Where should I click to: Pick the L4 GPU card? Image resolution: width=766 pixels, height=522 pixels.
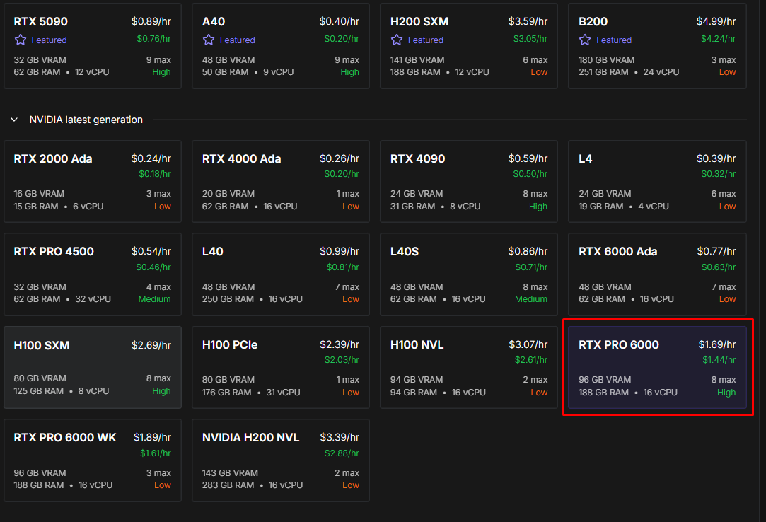click(656, 182)
